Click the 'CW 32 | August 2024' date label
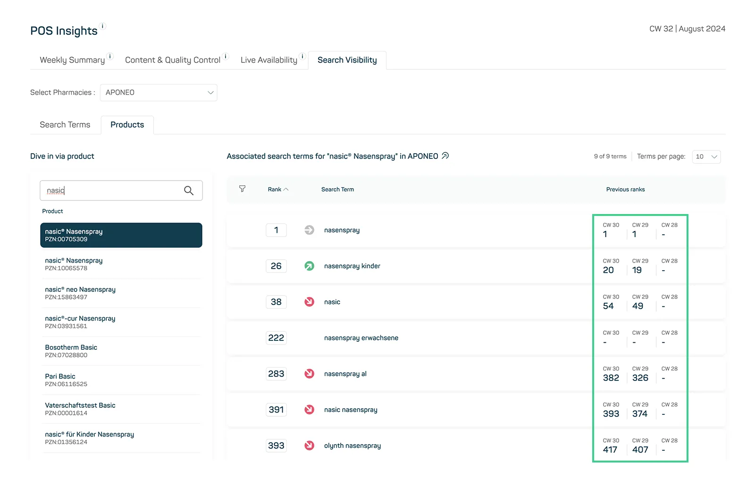Screen dimensions: 755x479 click(x=687, y=29)
